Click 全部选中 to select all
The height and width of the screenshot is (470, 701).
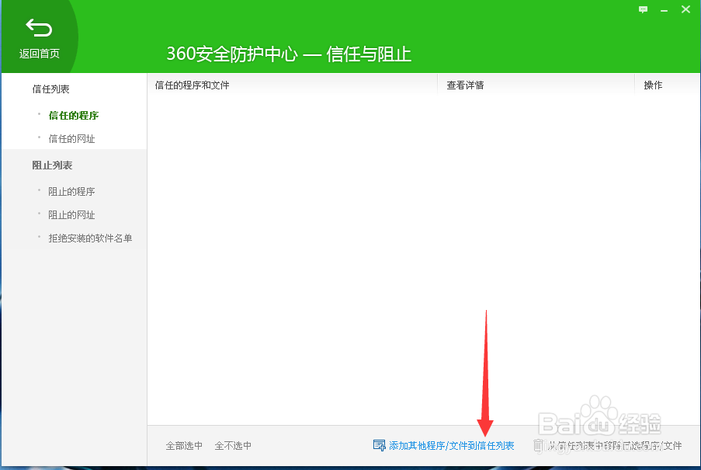coord(184,445)
